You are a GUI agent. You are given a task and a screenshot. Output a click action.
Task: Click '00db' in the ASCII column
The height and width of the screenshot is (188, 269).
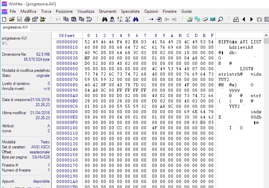256,117
